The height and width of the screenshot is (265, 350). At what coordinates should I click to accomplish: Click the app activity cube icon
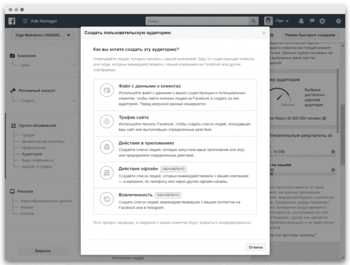point(107,147)
